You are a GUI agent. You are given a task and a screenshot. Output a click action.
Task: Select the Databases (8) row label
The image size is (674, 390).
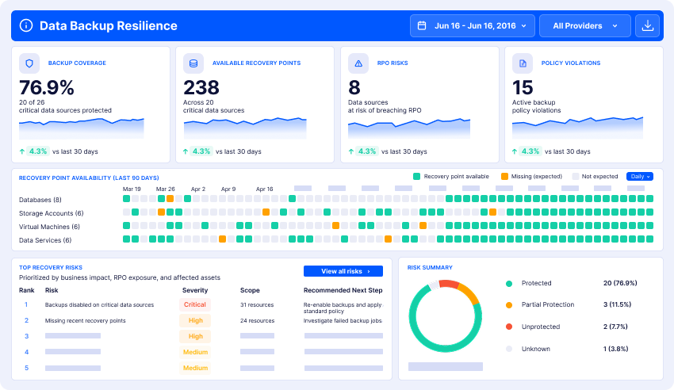tap(40, 200)
